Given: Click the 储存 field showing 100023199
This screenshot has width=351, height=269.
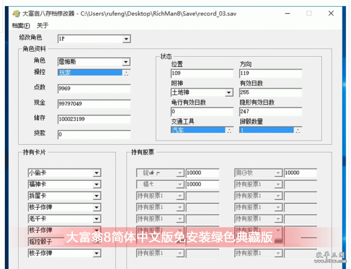Looking at the screenshot, I should 94,119.
